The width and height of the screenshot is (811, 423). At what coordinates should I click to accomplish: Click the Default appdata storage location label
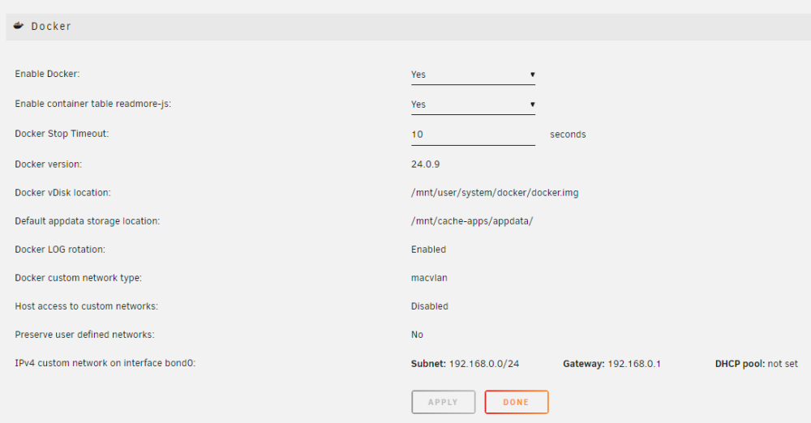87,221
